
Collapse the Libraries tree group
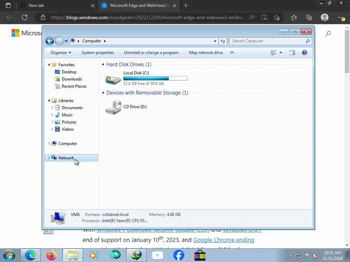[x=49, y=101]
